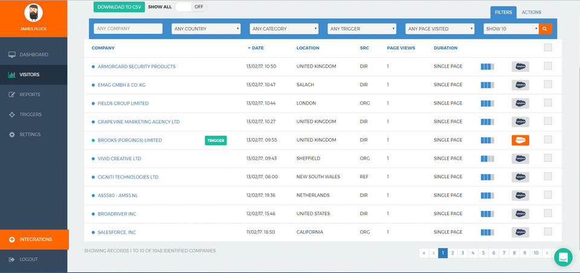Check the box for Armorgard Security Products
The image size is (580, 273).
pyautogui.click(x=548, y=66)
